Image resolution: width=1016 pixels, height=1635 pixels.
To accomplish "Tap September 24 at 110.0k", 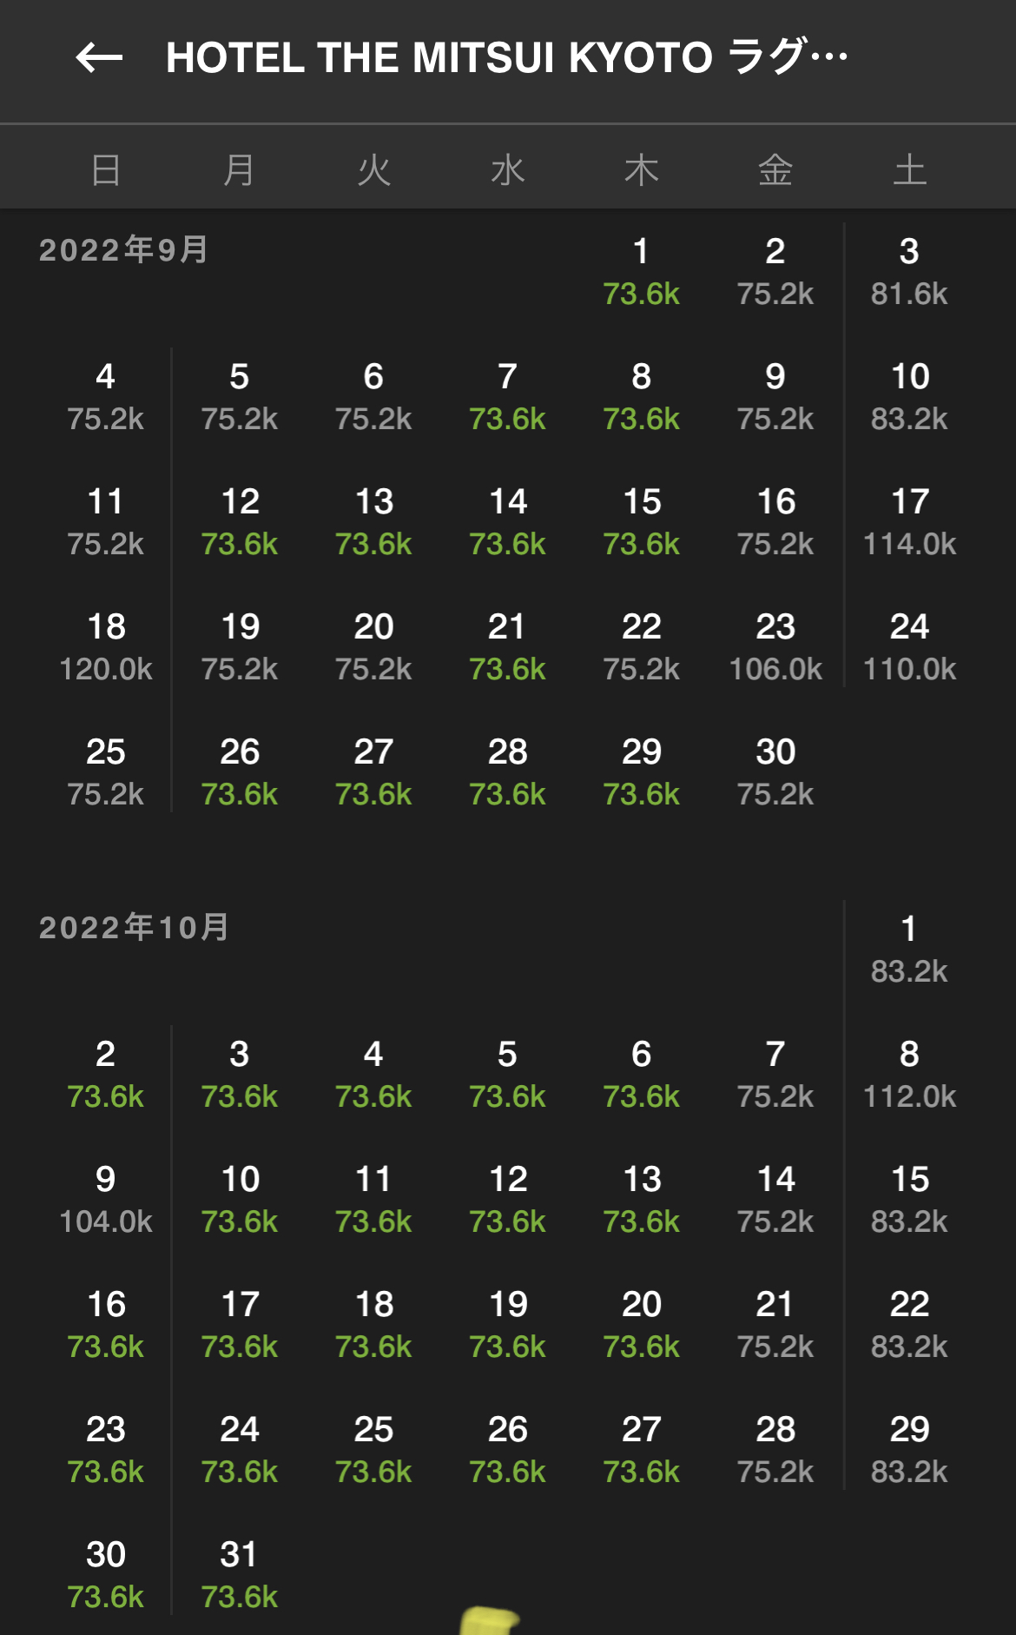I will coord(908,647).
